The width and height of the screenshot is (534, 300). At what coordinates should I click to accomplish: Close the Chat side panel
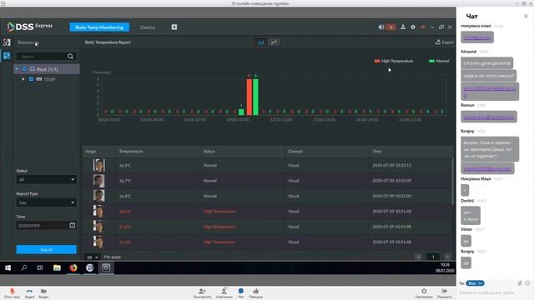pyautogui.click(x=526, y=16)
